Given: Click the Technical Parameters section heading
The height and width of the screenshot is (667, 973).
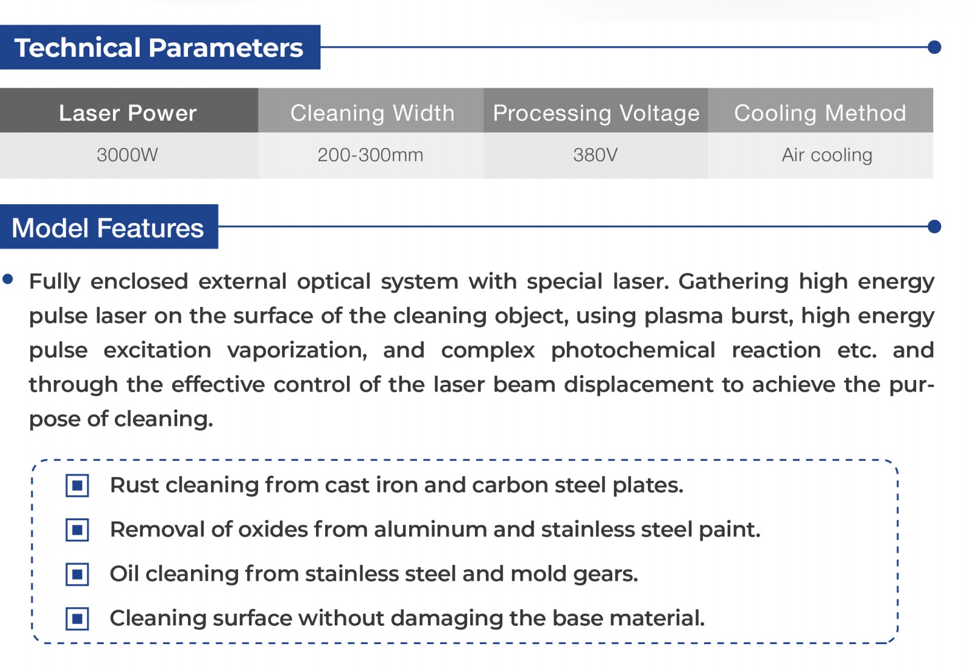Looking at the screenshot, I should (160, 47).
